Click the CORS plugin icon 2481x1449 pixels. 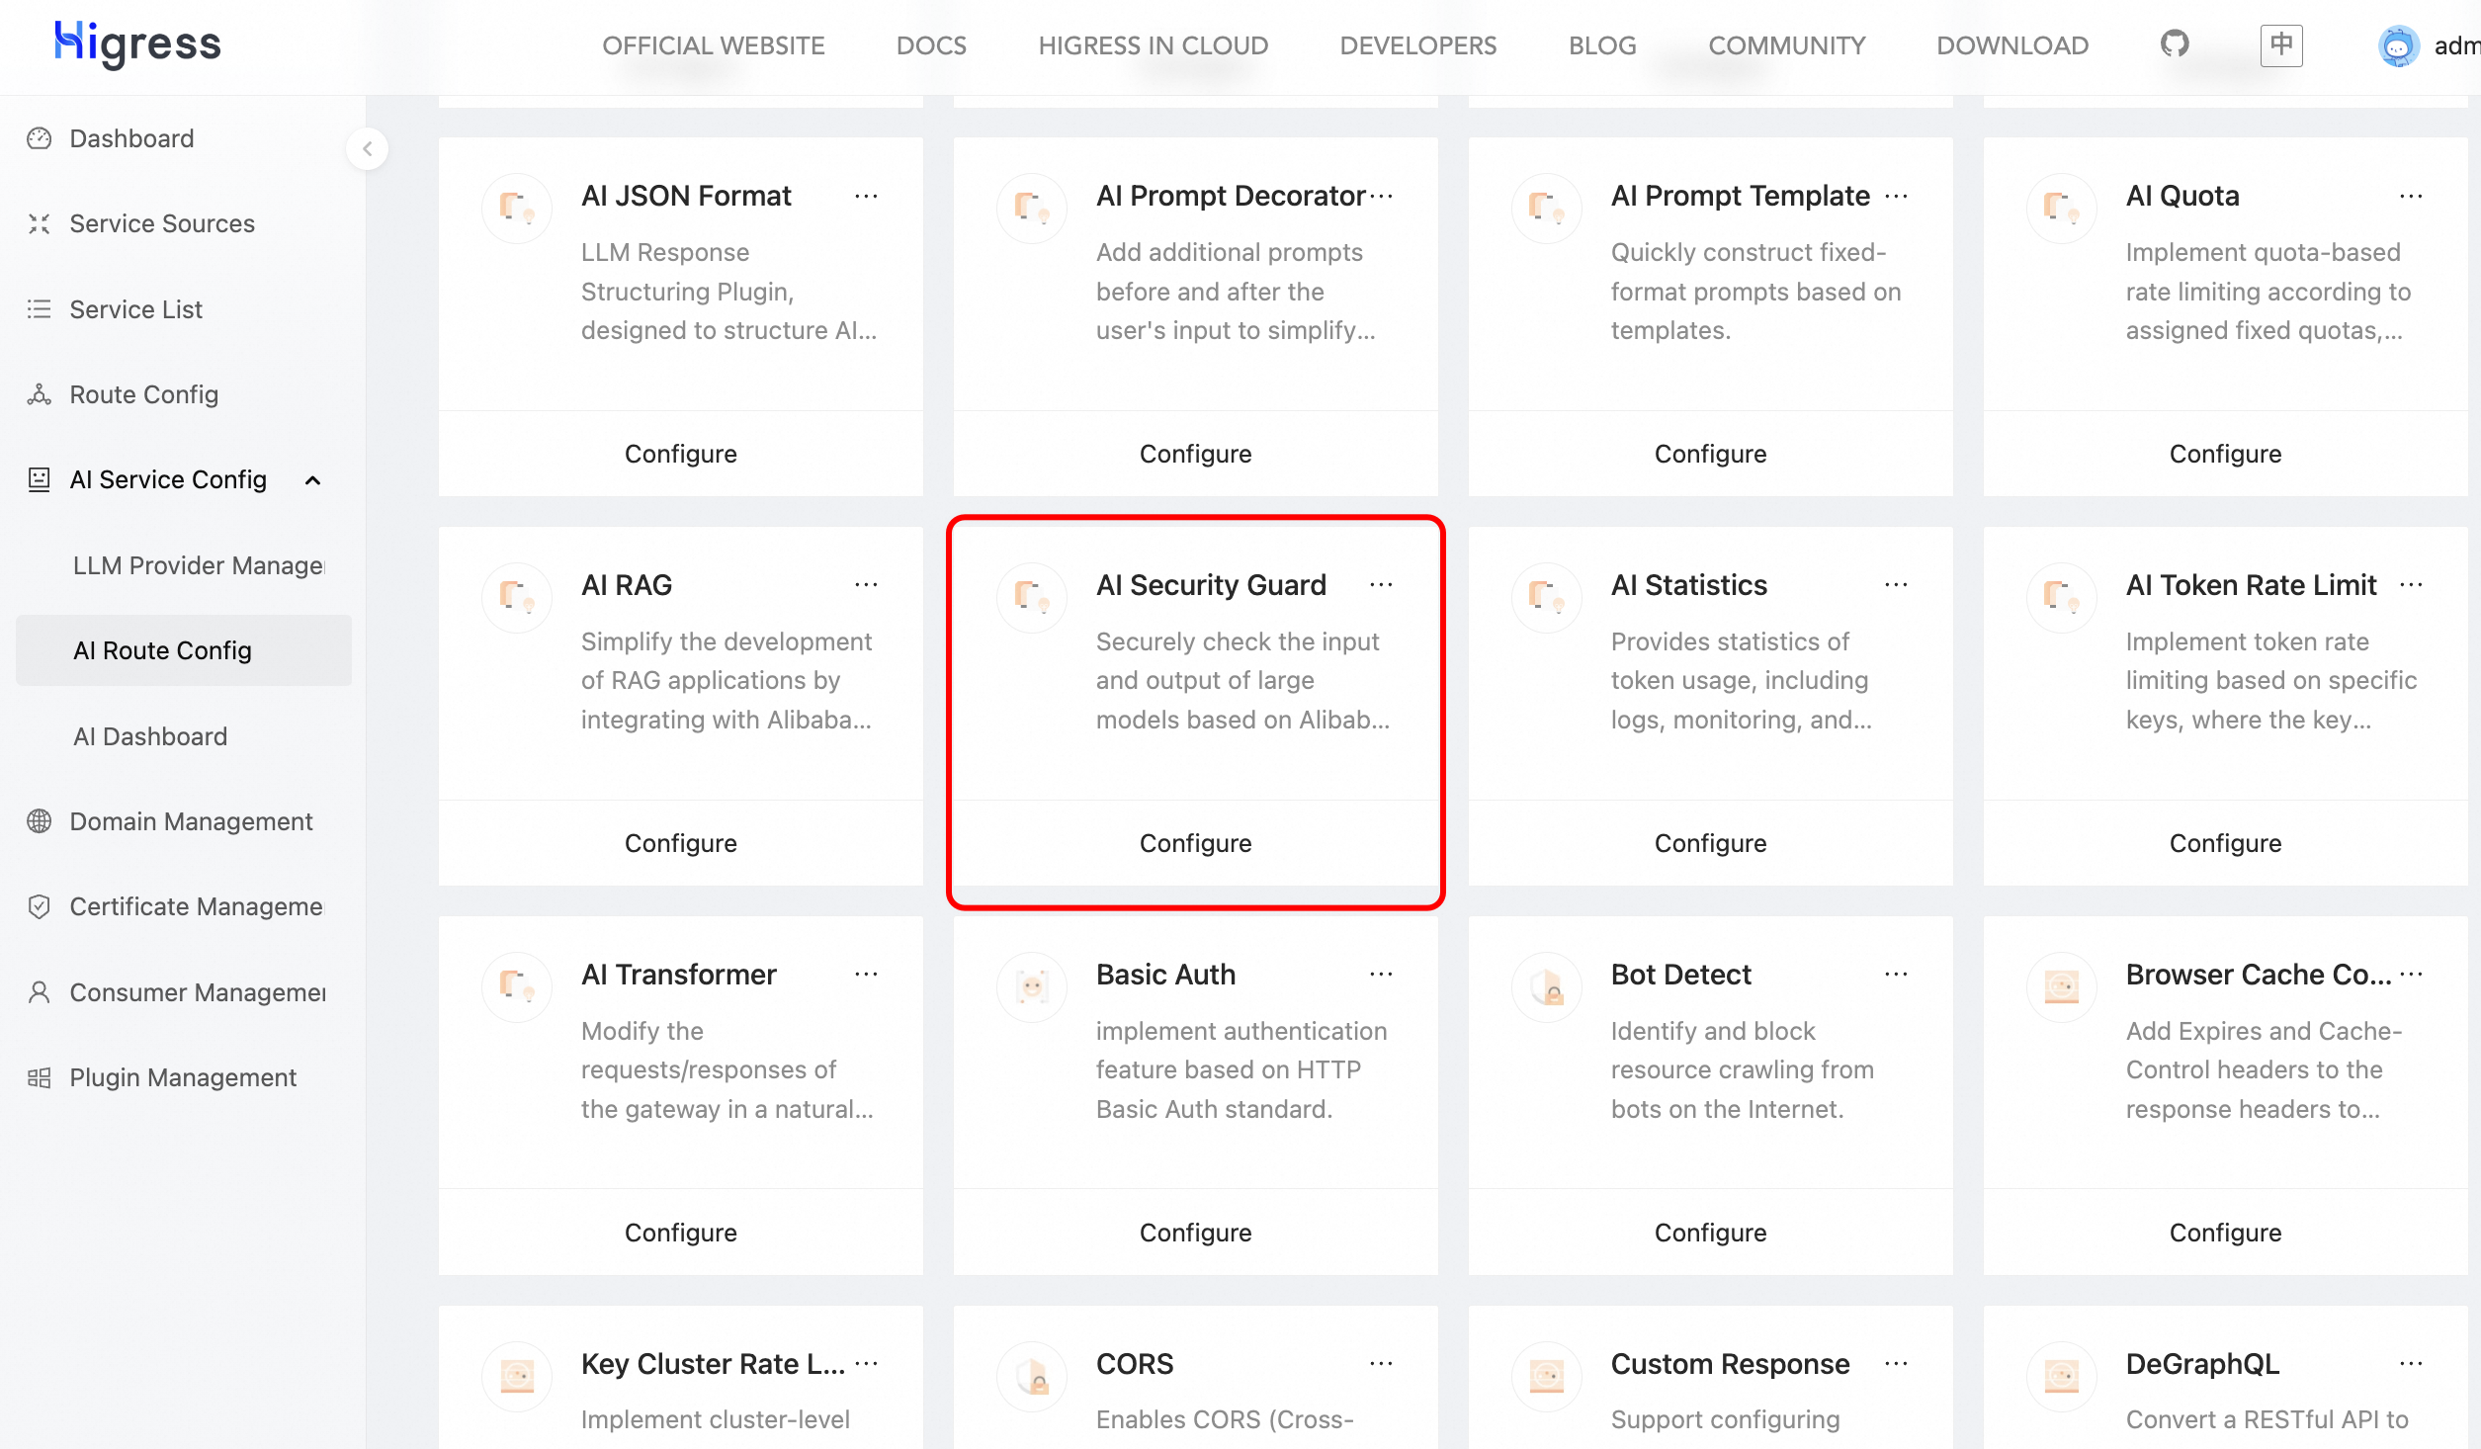(1031, 1375)
